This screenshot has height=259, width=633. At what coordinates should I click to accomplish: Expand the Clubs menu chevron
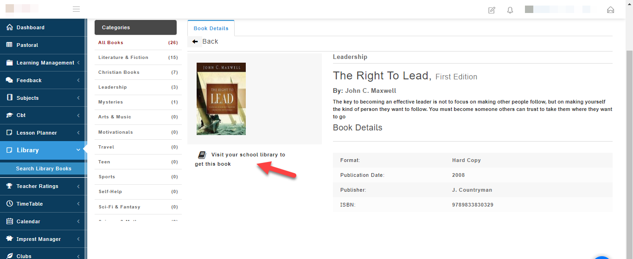pyautogui.click(x=78, y=256)
